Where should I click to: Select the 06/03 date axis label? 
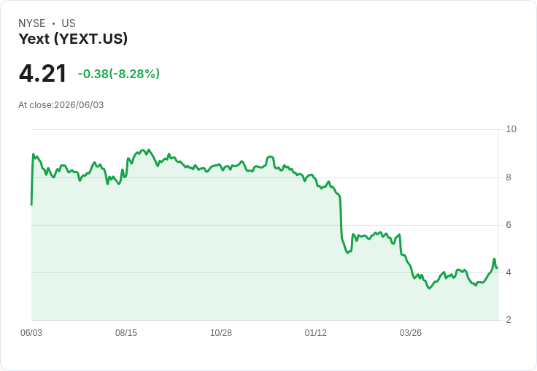[31, 333]
